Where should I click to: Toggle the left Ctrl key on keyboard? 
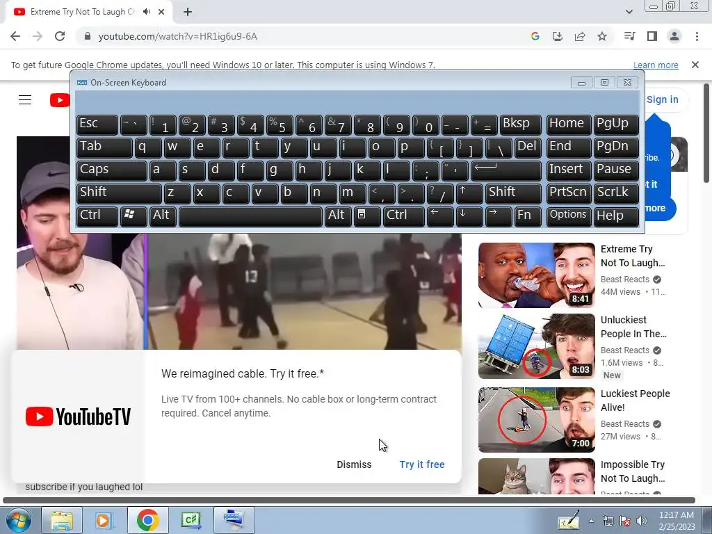pos(97,216)
